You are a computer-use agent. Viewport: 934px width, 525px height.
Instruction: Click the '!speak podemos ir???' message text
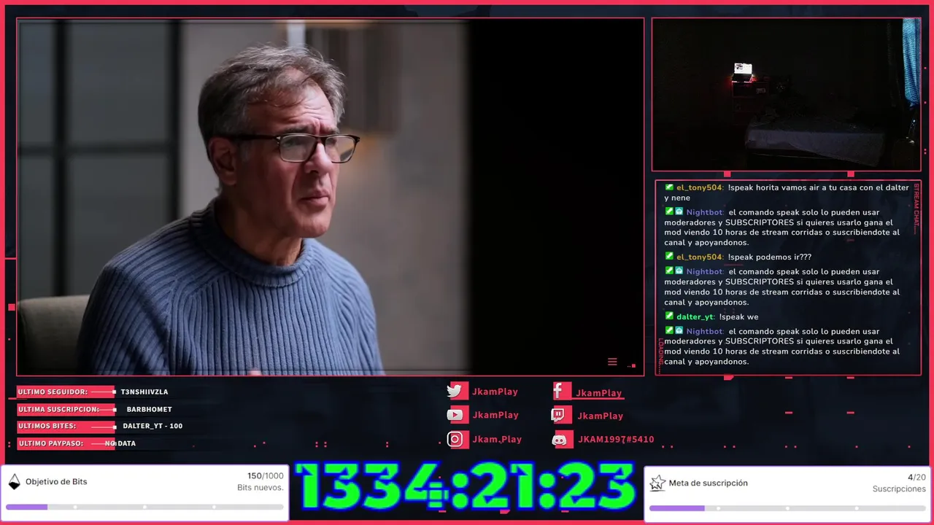(769, 257)
